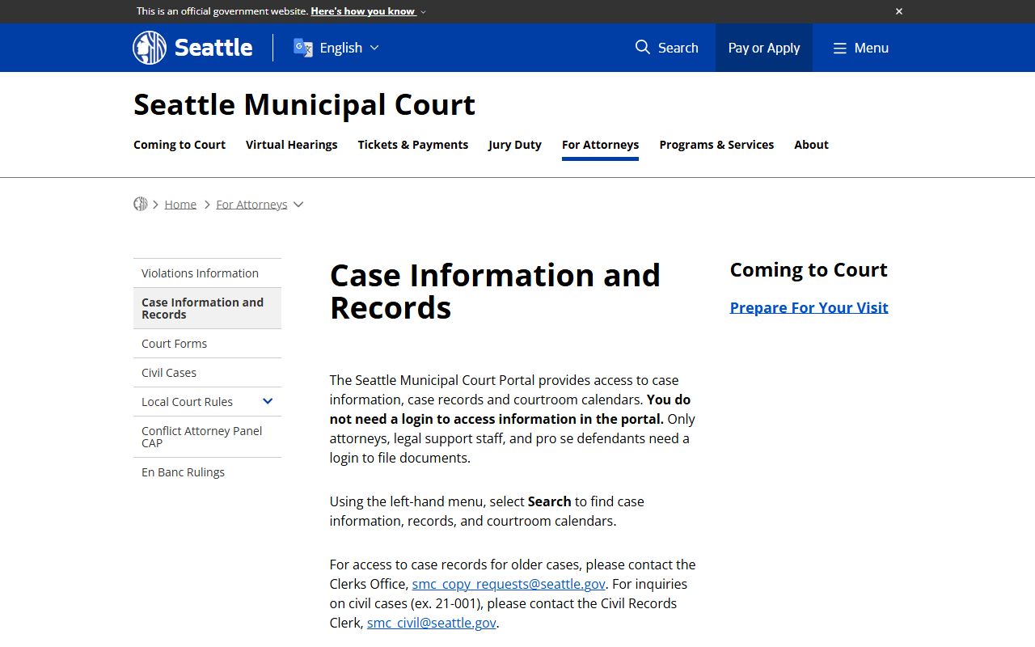Expand the English language dropdown
This screenshot has width=1035, height=647.
click(374, 48)
